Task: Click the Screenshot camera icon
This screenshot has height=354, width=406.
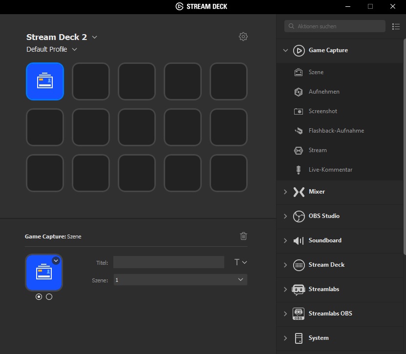Action: [299, 111]
